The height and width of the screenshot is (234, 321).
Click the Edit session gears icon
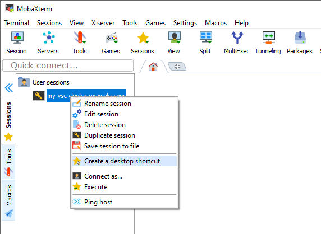pos(77,114)
